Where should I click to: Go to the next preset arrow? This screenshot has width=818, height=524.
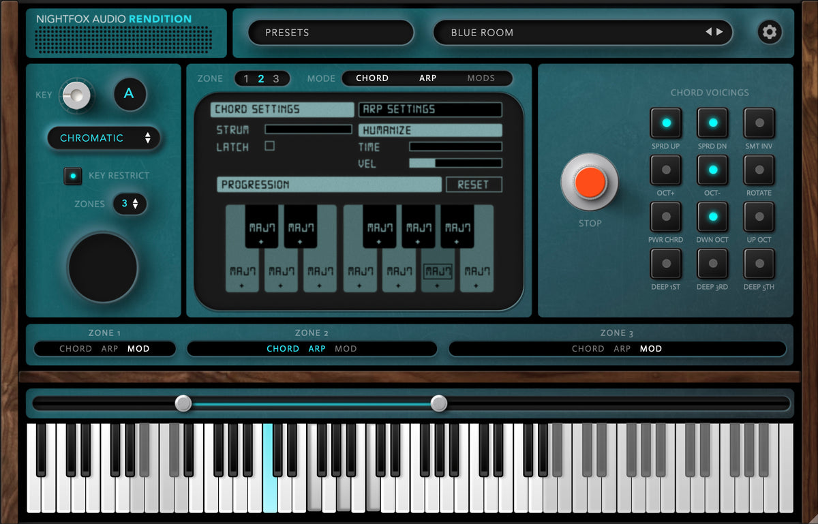[x=719, y=32]
